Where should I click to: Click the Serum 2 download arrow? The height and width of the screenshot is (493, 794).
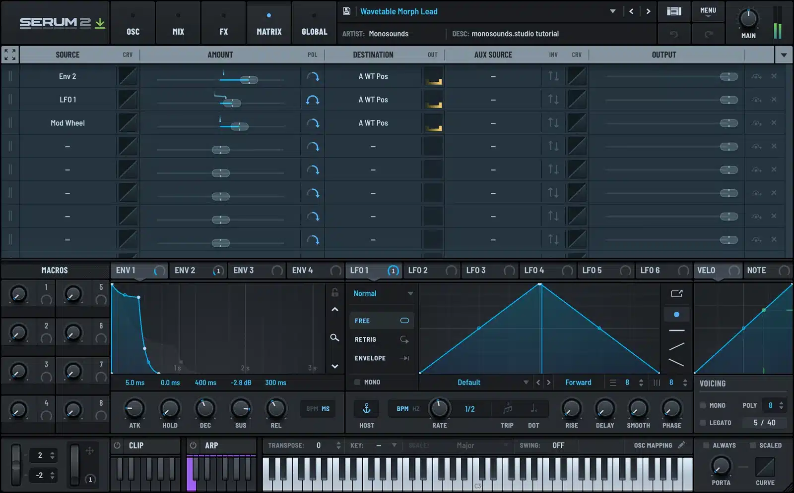point(100,23)
